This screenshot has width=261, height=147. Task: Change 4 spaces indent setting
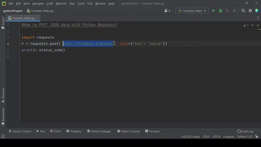[228, 136]
